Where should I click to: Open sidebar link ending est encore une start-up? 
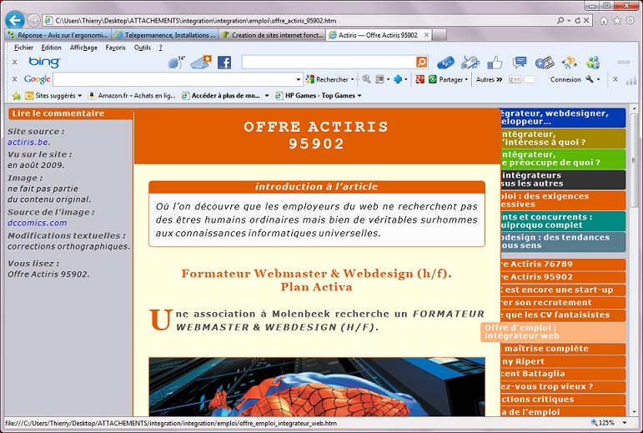tap(563, 290)
